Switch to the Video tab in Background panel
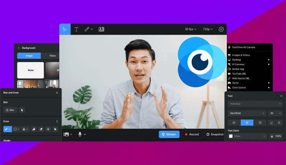Image resolution: width=286 pixels, height=165 pixels. click(x=53, y=56)
